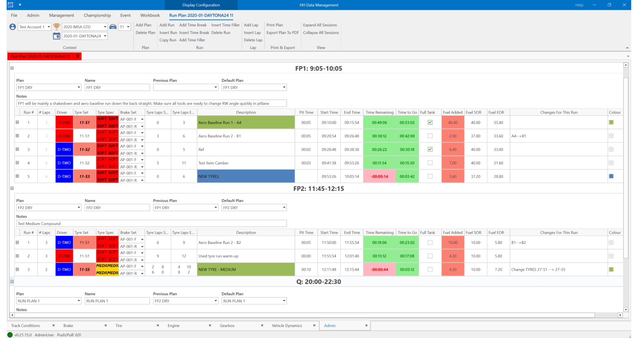Close the Brake panel tab

click(x=106, y=325)
